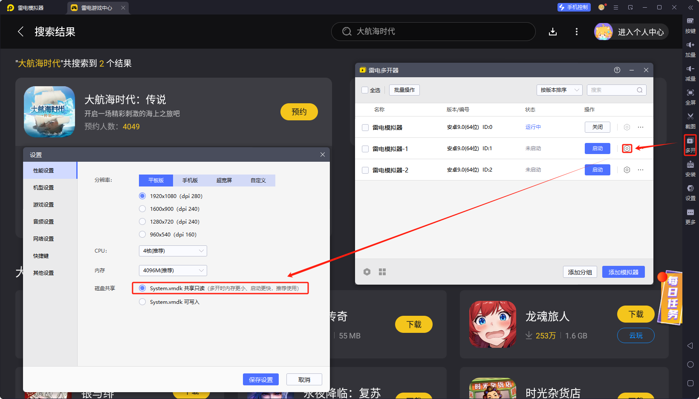Viewport: 699px width, 399px height.
Task: Click the 保存设置 button
Action: click(261, 379)
